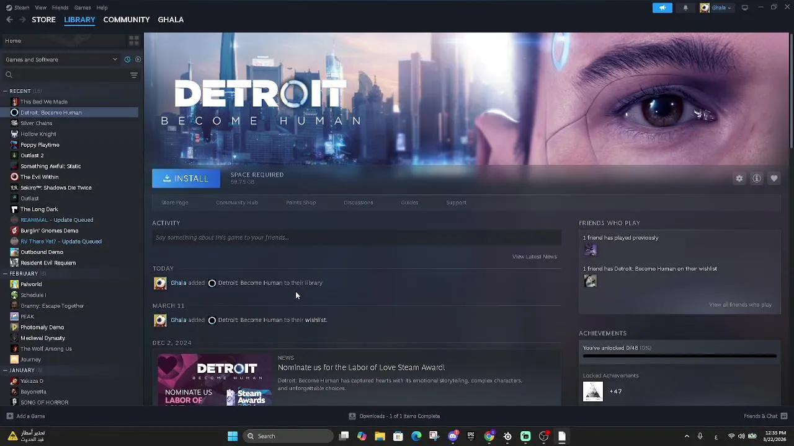Go back with the back arrow
This screenshot has height=446, width=794.
click(x=9, y=20)
